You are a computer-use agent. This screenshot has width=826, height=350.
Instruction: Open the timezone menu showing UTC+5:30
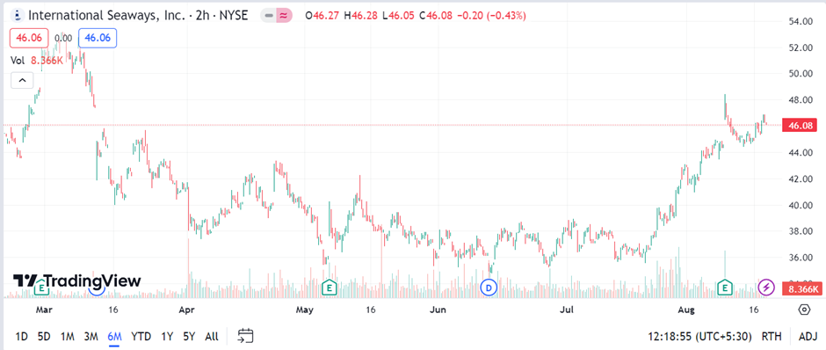(699, 336)
